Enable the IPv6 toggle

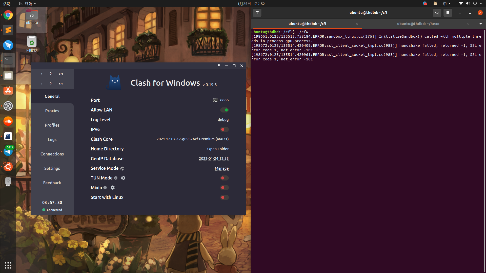click(x=224, y=129)
